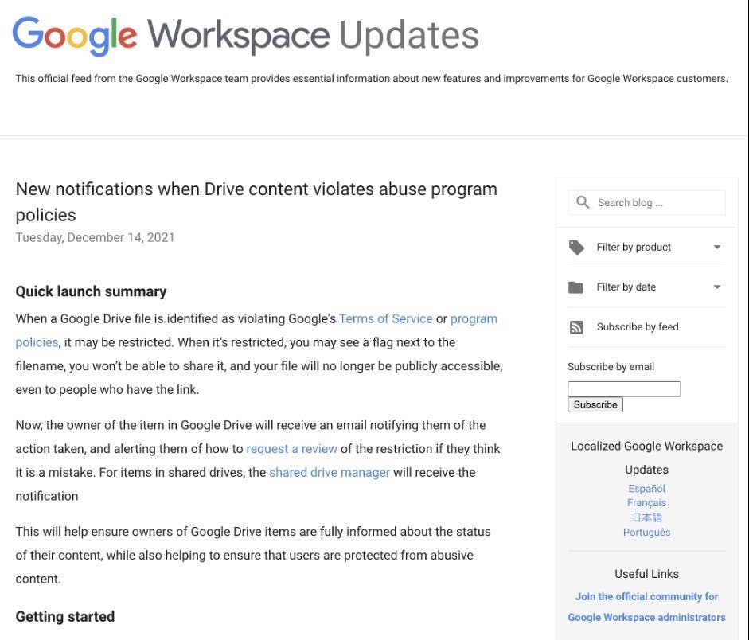Open the 日本語 localized blog
Image resolution: width=749 pixels, height=640 pixels.
[646, 517]
